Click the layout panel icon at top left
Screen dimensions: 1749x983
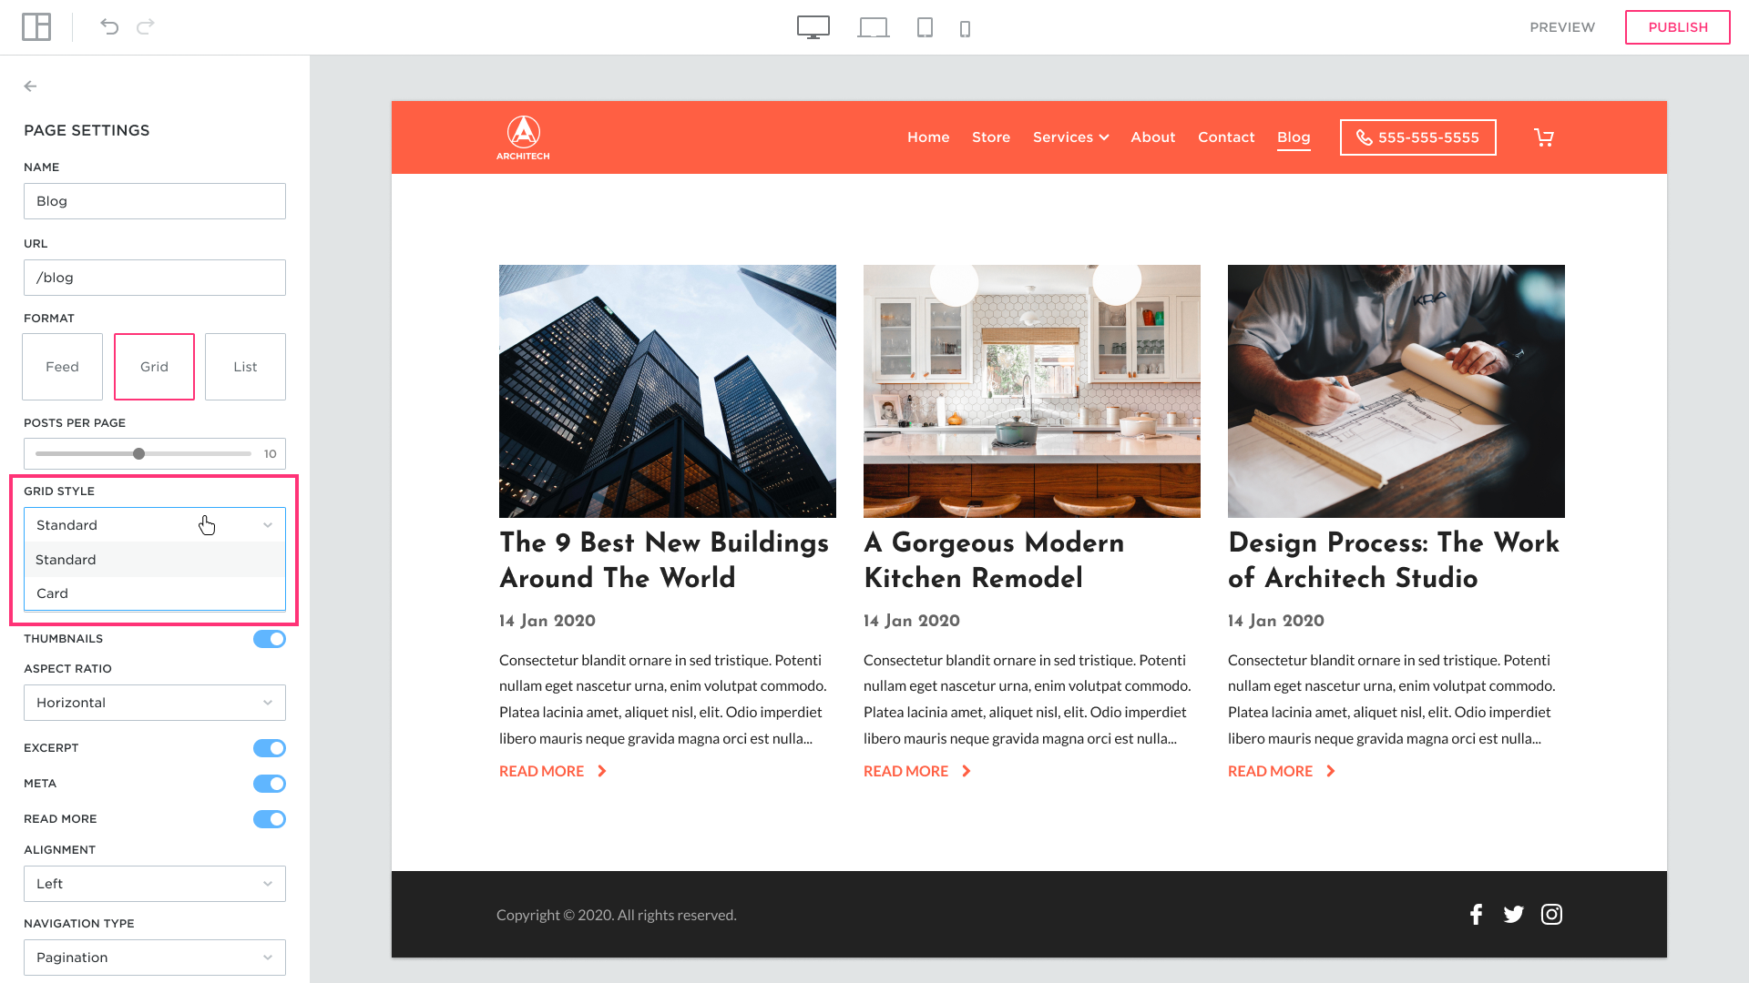click(36, 27)
